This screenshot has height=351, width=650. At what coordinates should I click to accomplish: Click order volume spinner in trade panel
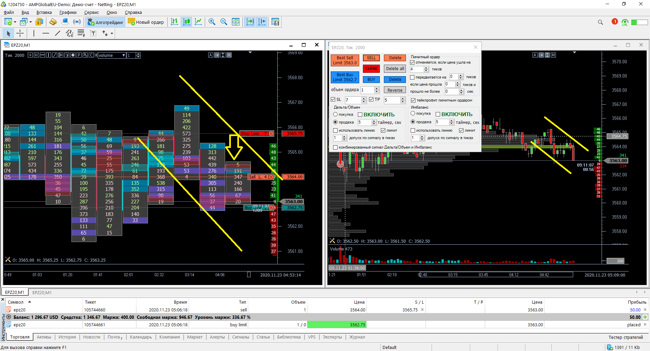pyautogui.click(x=377, y=90)
